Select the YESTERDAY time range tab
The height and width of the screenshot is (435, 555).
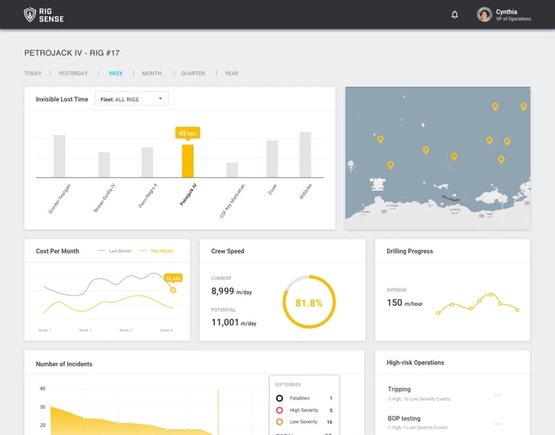pos(73,74)
